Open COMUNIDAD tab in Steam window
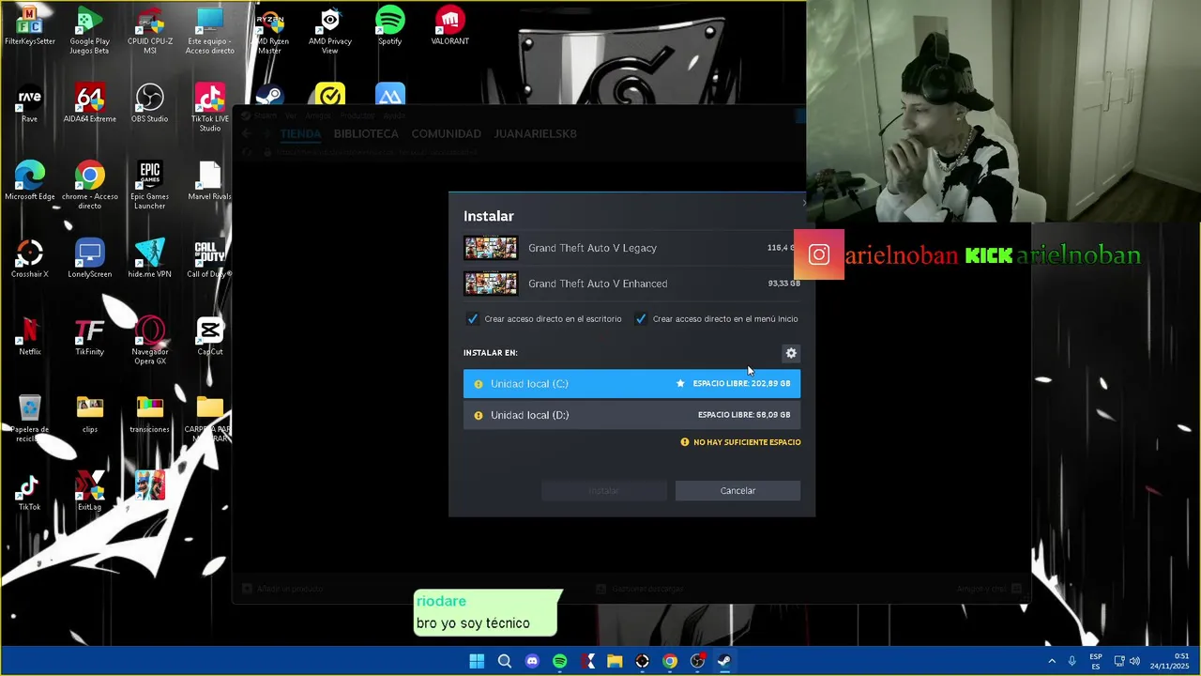Image resolution: width=1201 pixels, height=676 pixels. (x=446, y=133)
